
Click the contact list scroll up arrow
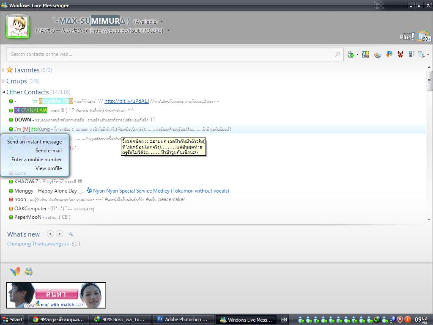[x=429, y=67]
